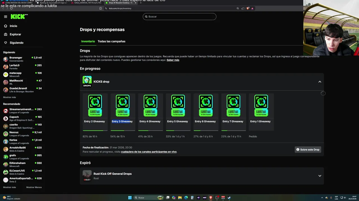Viewport: 359px width, 201px height.
Task: Reload the page with the browser refresh icon
Action: tap(11, 8)
